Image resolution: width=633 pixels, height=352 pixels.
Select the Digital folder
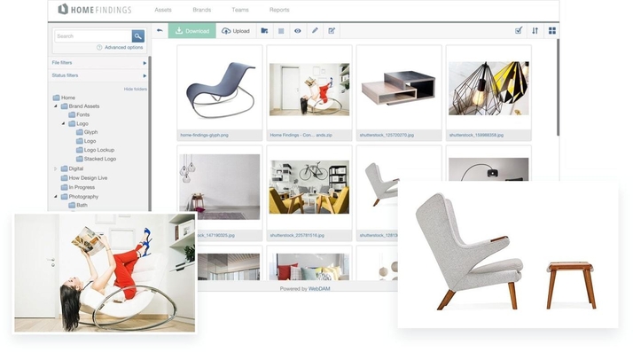tap(73, 168)
